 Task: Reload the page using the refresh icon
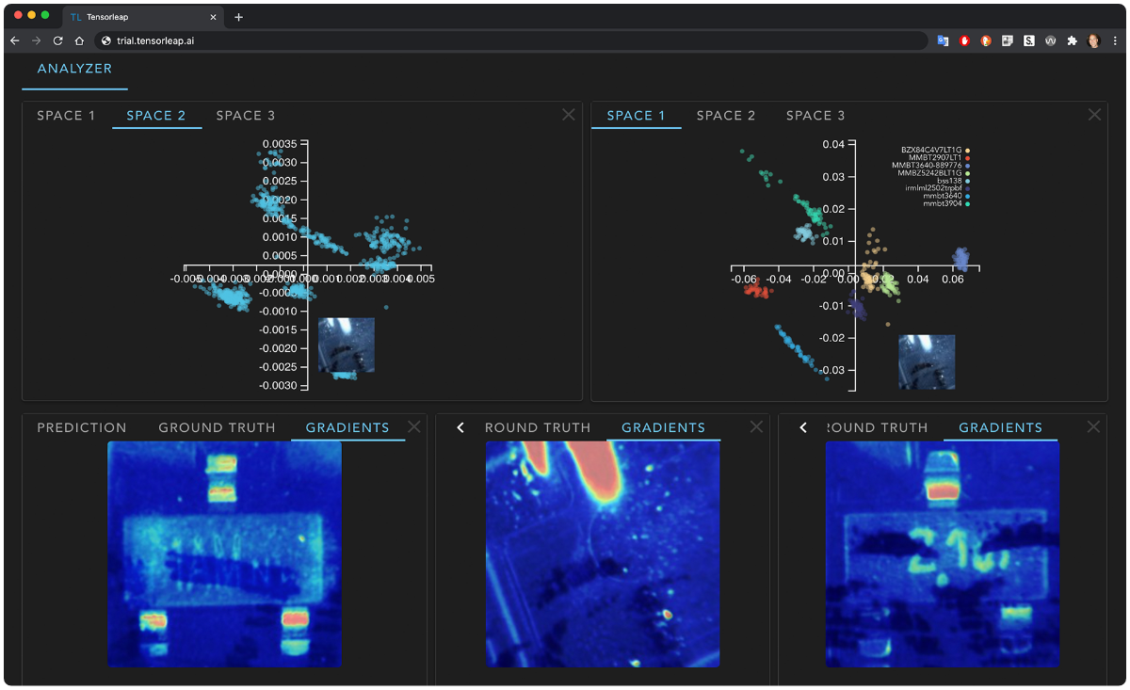point(58,40)
